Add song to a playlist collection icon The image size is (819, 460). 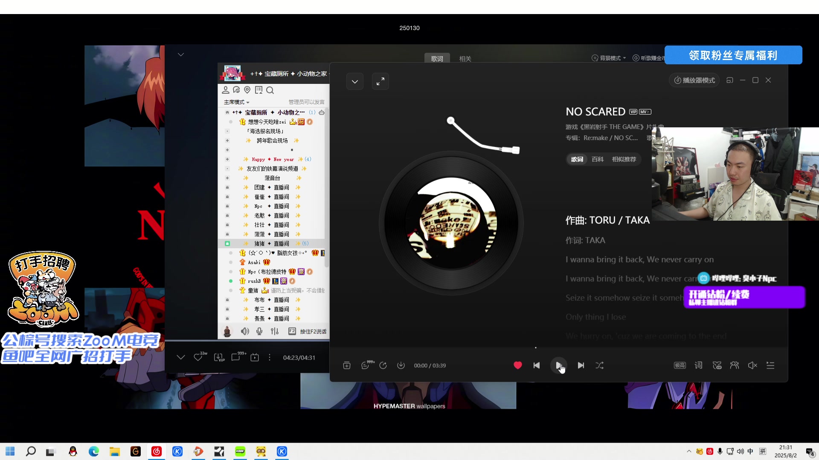pyautogui.click(x=346, y=365)
